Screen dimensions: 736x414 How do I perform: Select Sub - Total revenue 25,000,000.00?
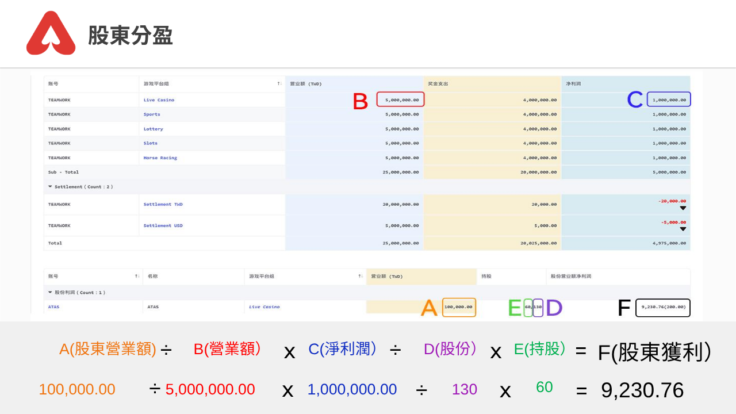(401, 172)
